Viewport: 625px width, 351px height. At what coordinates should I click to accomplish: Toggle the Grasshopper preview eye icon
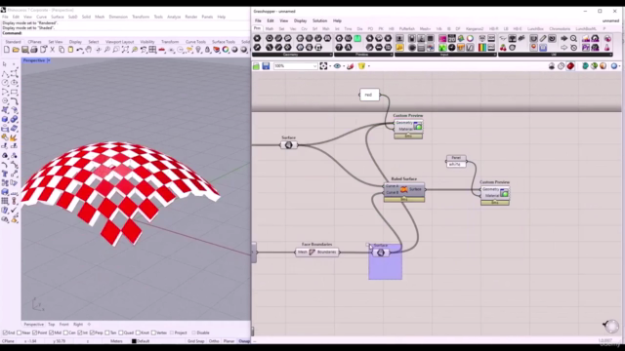(x=337, y=66)
